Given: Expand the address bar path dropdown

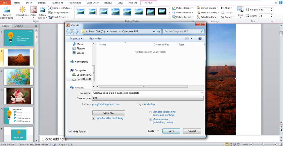Looking at the screenshot, I should [154, 31].
